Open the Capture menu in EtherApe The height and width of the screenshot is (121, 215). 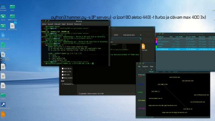click(145, 67)
